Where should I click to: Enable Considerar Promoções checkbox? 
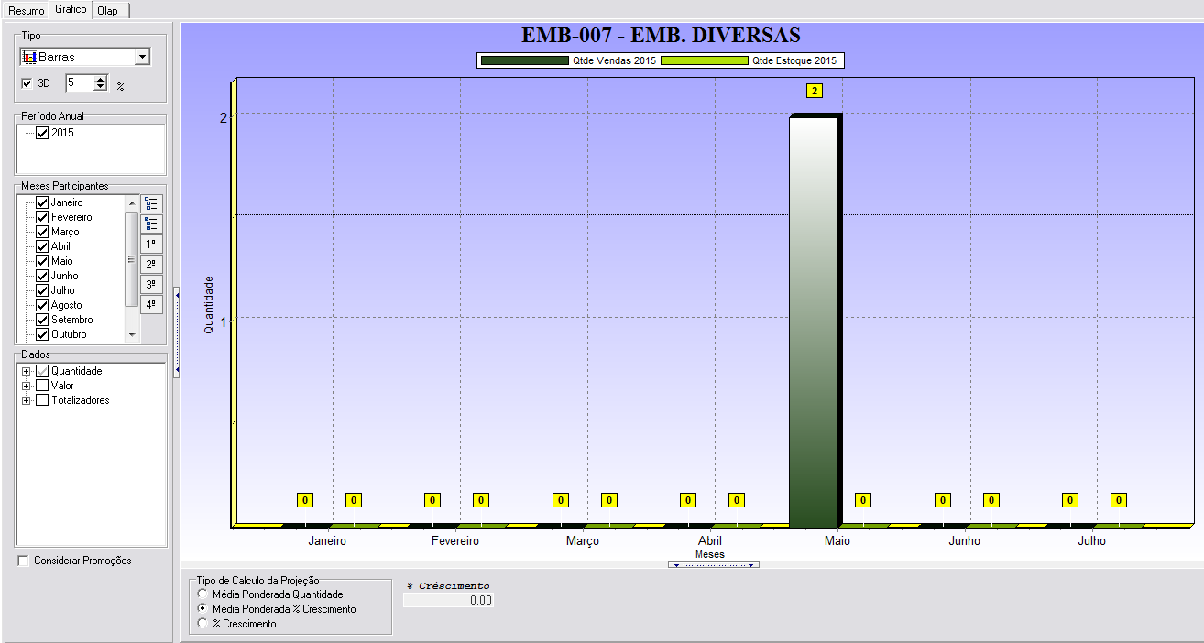23,561
